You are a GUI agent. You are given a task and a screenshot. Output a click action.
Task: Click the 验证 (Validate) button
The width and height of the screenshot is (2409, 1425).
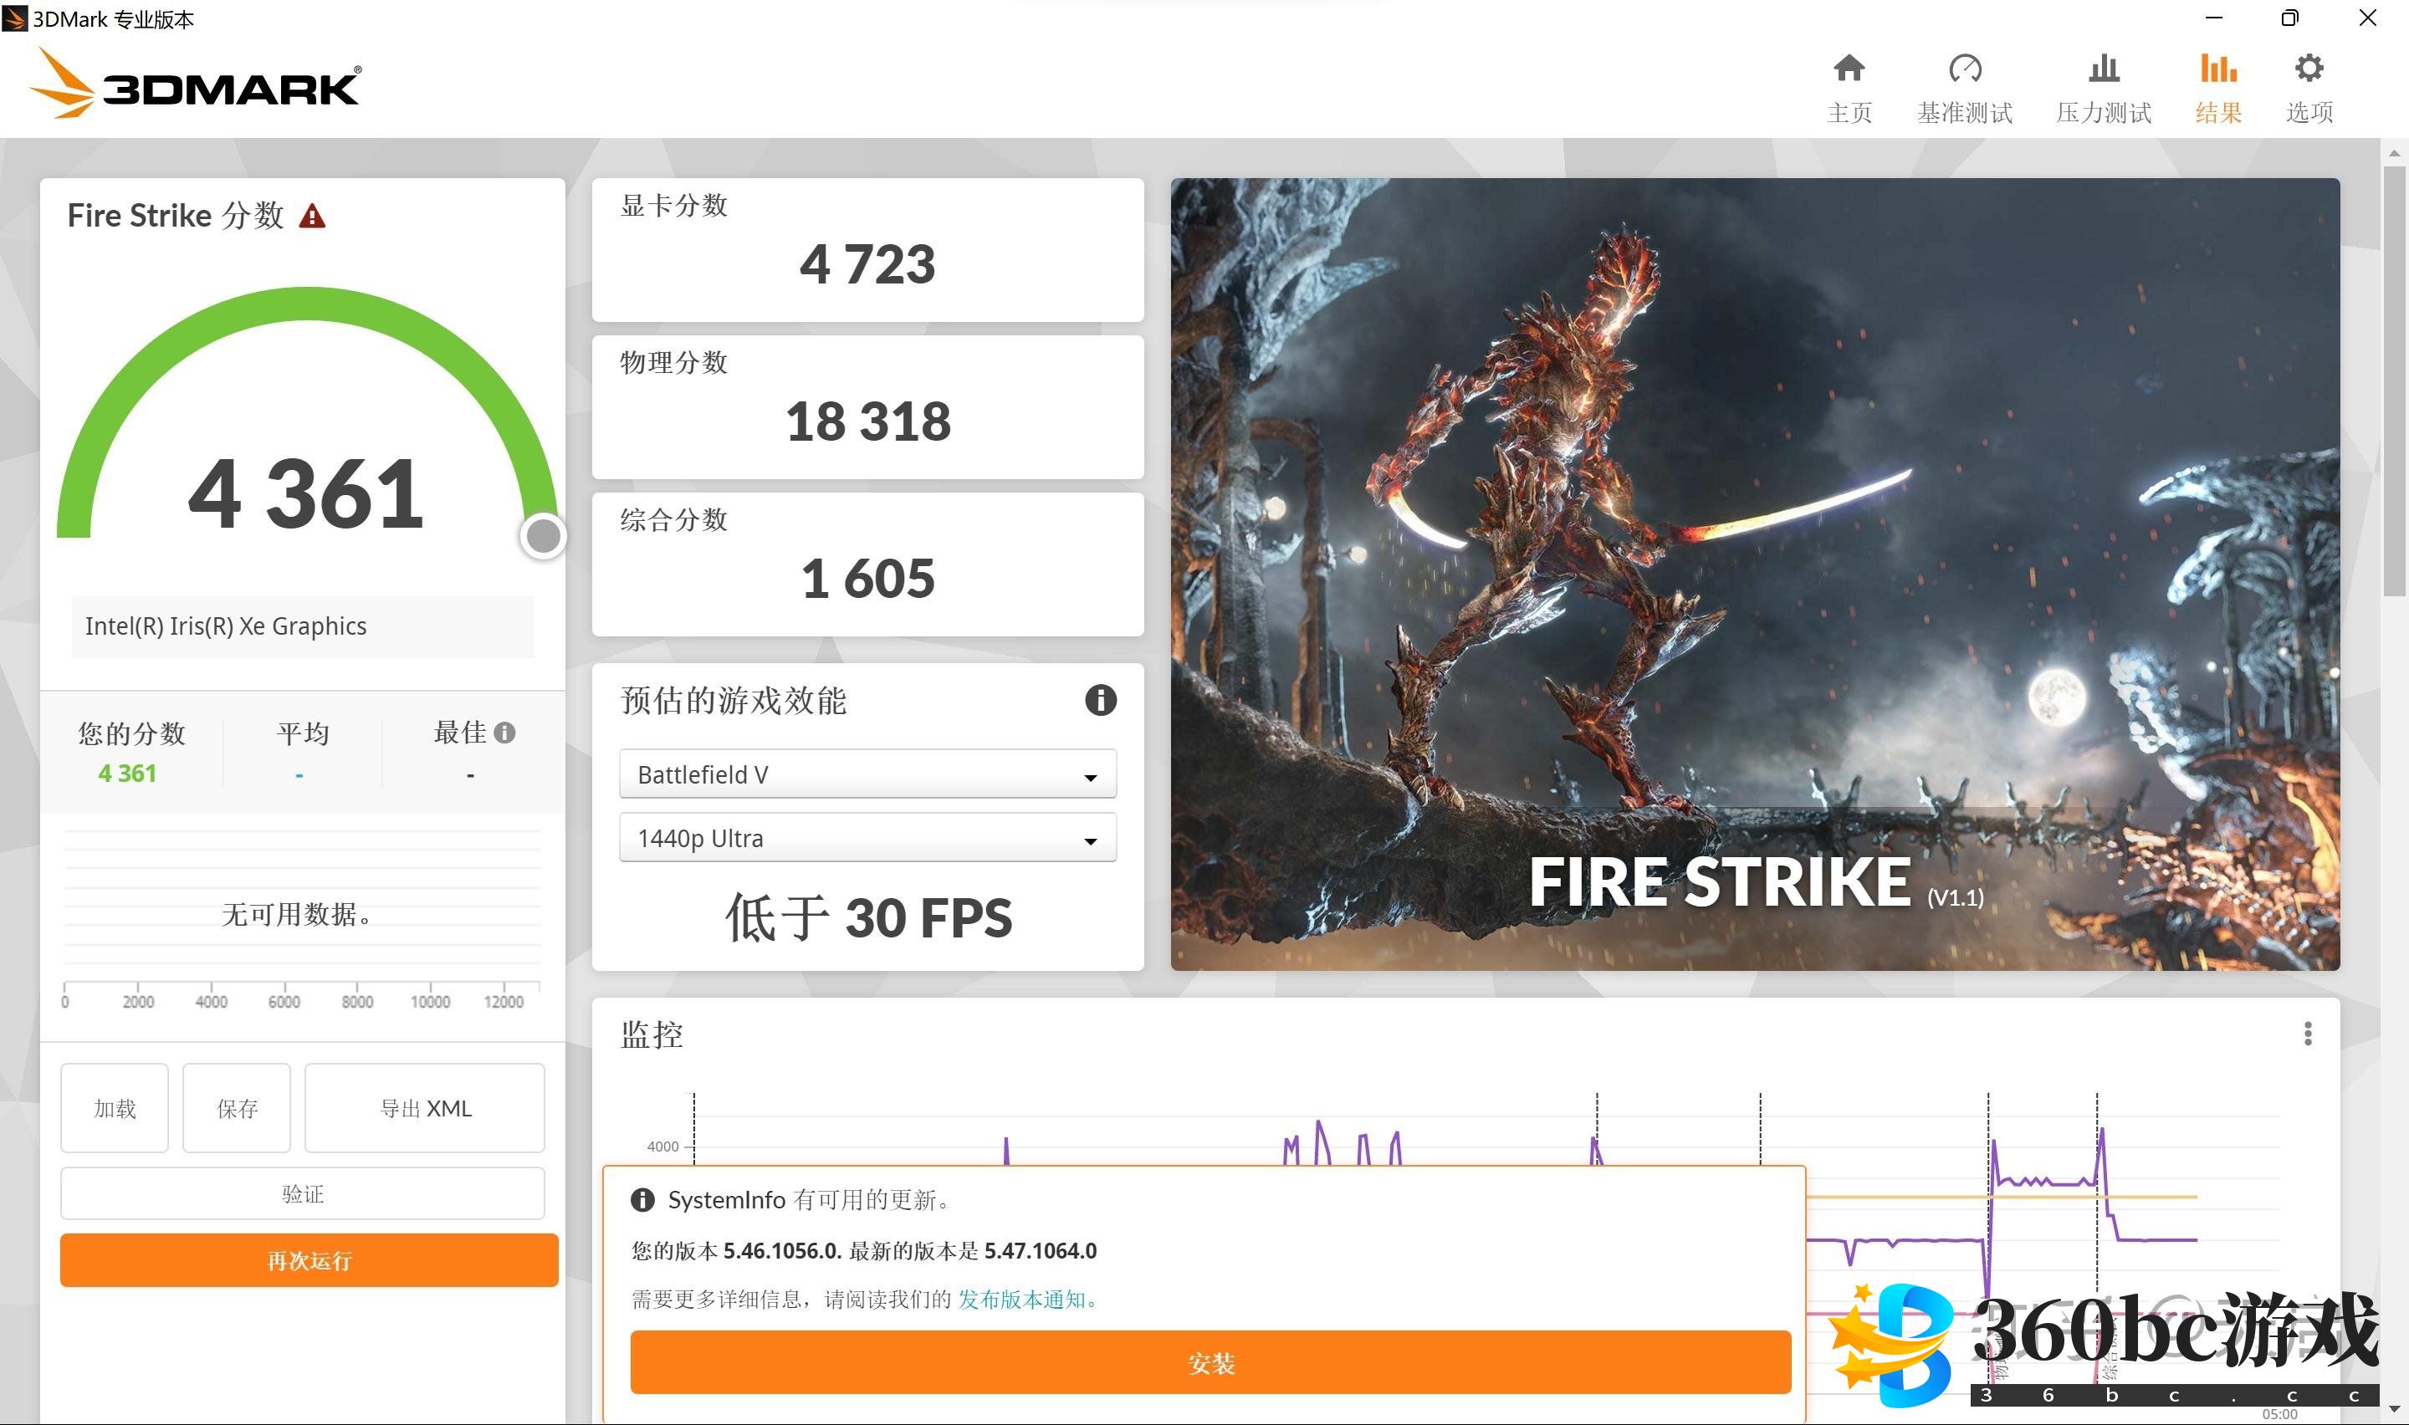[x=303, y=1193]
